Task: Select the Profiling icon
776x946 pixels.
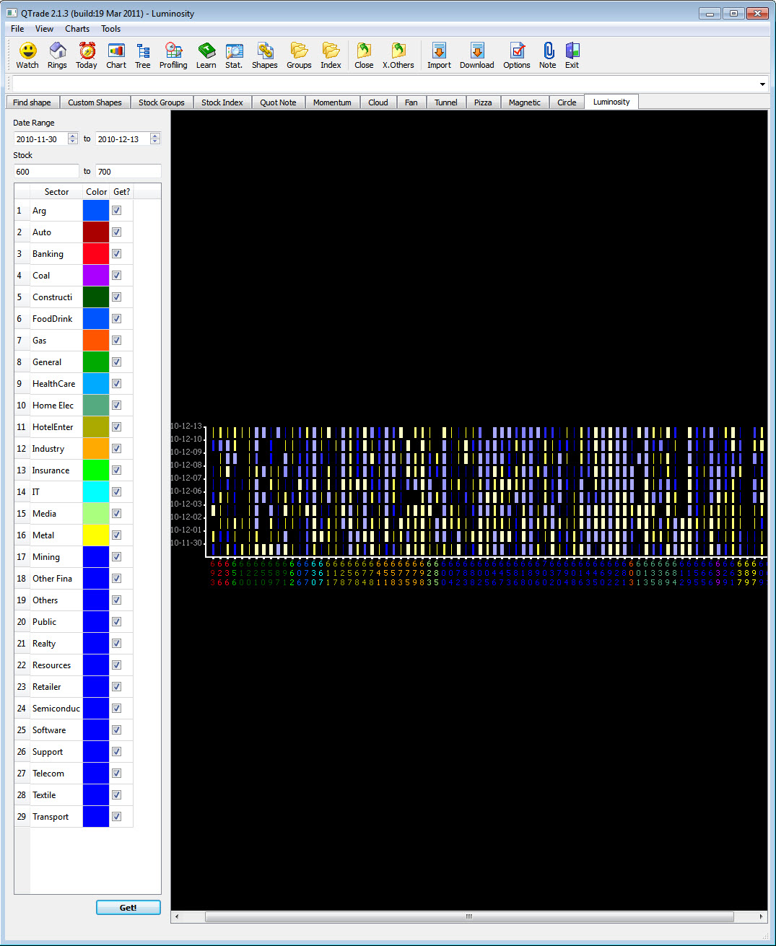Action: (x=173, y=54)
